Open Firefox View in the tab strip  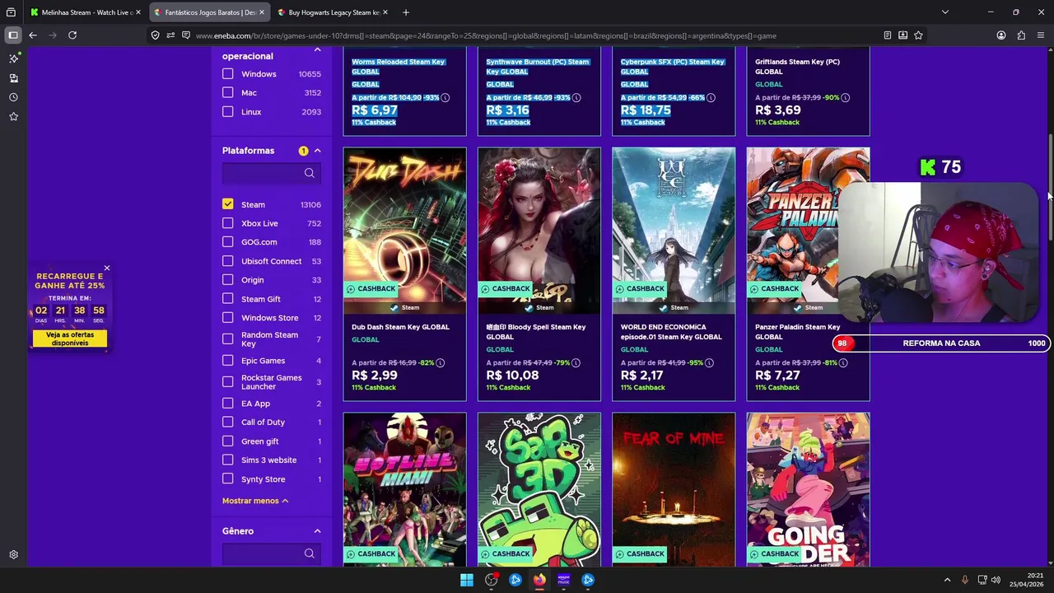(11, 12)
